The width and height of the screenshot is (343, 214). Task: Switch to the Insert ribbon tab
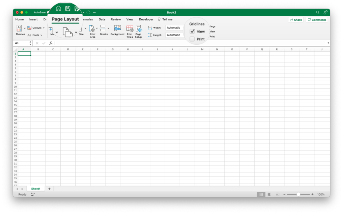(x=33, y=19)
